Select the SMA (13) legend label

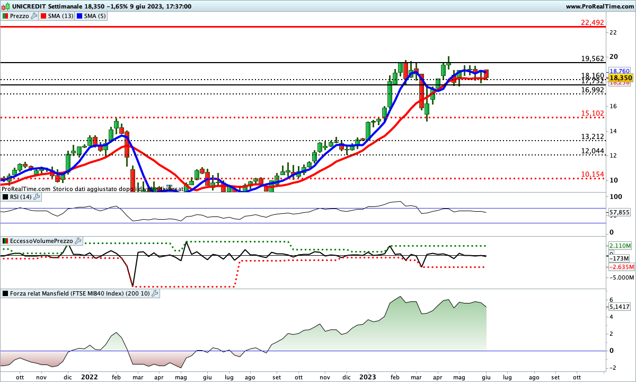point(61,16)
